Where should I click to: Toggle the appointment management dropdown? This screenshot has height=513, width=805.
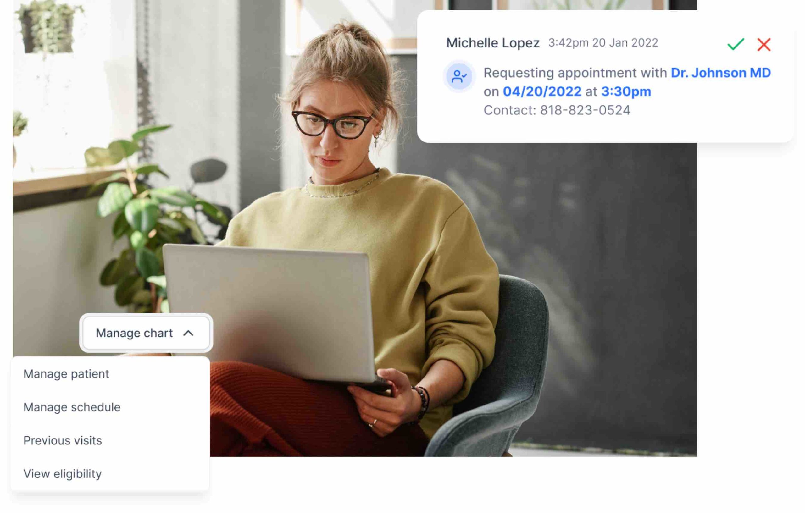[145, 333]
